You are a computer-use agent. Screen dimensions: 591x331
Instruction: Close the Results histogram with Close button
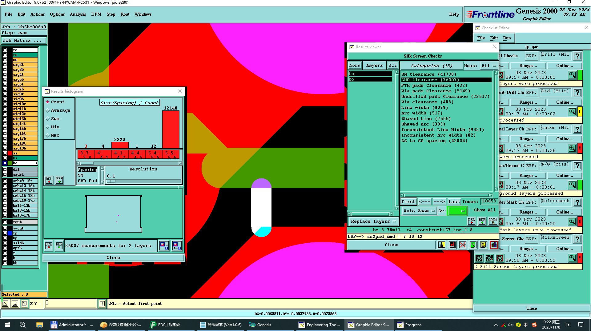[113, 258]
